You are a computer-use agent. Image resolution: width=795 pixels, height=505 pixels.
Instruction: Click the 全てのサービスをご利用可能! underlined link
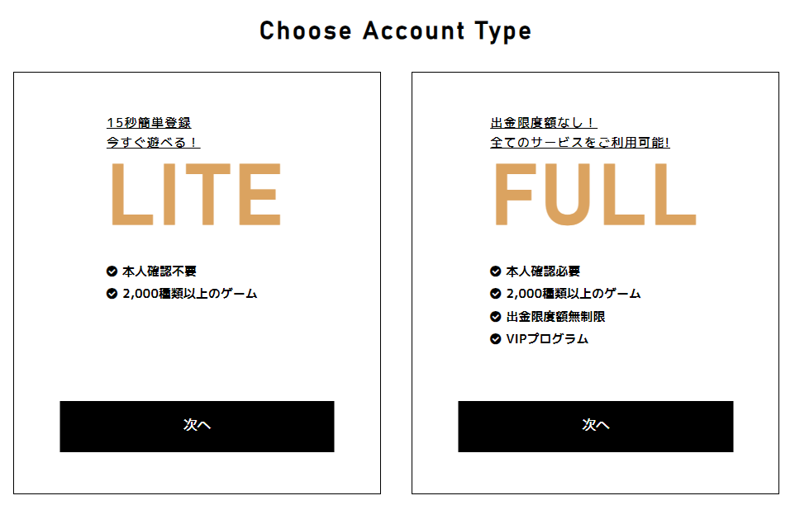tap(579, 143)
